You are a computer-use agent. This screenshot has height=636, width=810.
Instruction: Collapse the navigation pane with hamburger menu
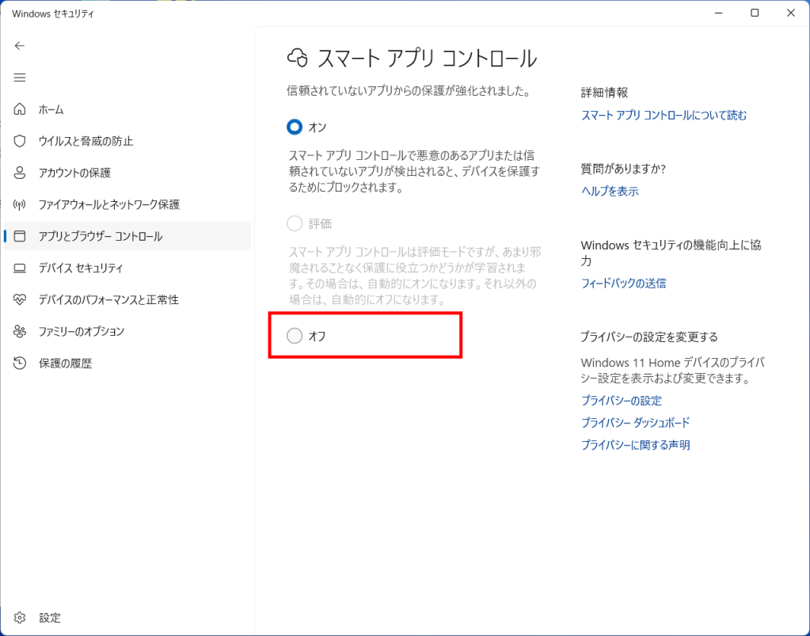(19, 77)
